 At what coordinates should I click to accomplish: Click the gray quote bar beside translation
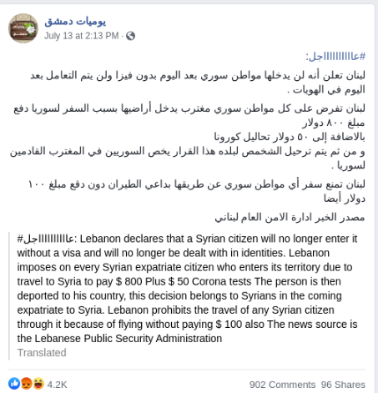(9, 296)
